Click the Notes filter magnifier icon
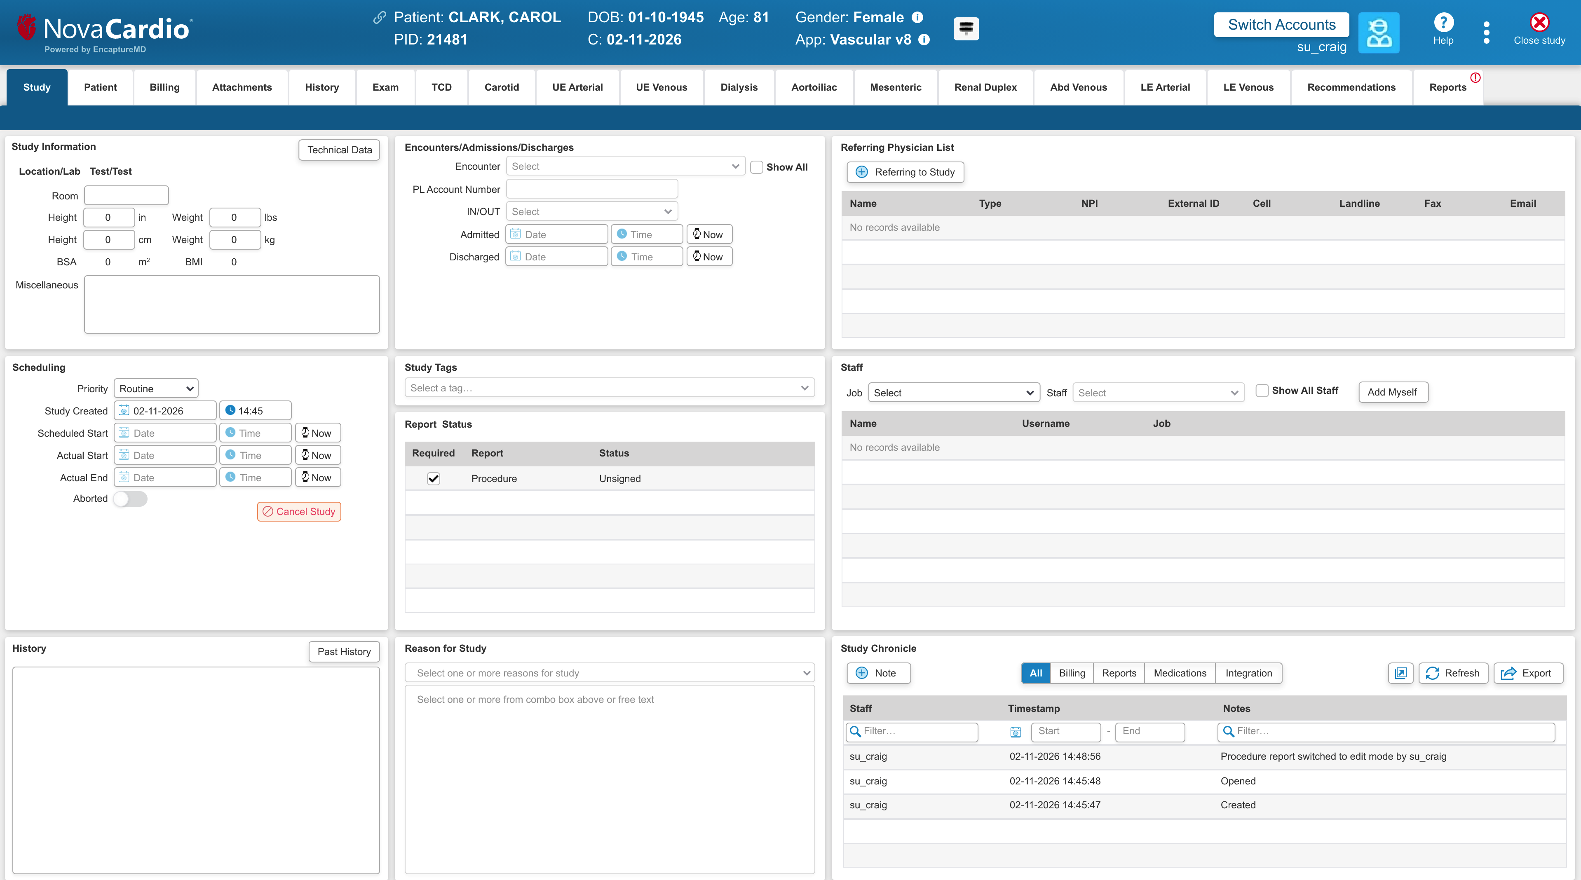 1229,732
